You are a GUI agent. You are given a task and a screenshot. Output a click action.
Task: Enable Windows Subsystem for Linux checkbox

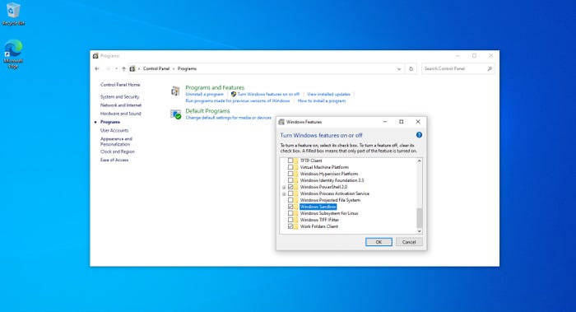(290, 213)
